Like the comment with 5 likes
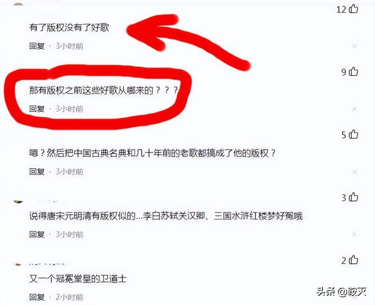Image resolution: width=375 pixels, height=305 pixels. (x=353, y=134)
